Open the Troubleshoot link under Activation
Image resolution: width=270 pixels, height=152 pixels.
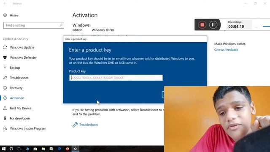[x=88, y=125]
